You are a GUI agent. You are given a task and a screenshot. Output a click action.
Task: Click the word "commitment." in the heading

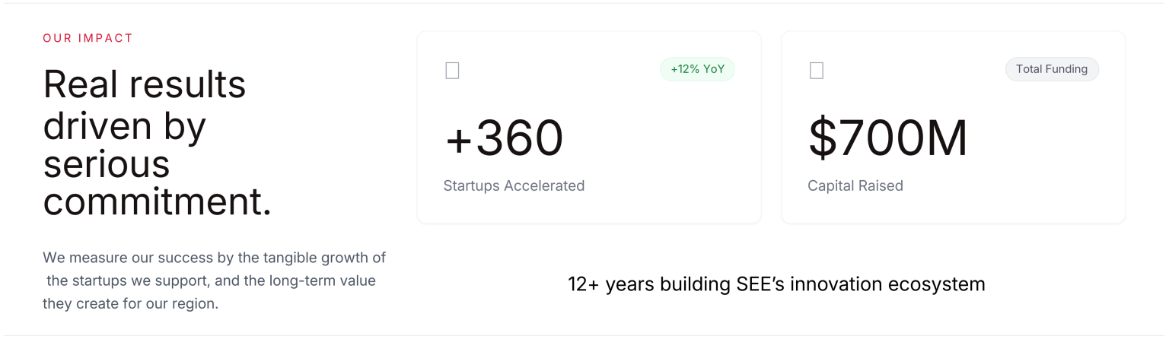pyautogui.click(x=157, y=202)
